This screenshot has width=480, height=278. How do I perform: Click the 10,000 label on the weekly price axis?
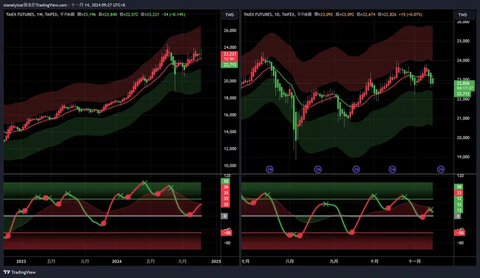[x=230, y=166]
